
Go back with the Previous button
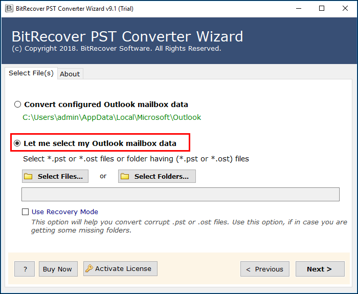point(265,269)
